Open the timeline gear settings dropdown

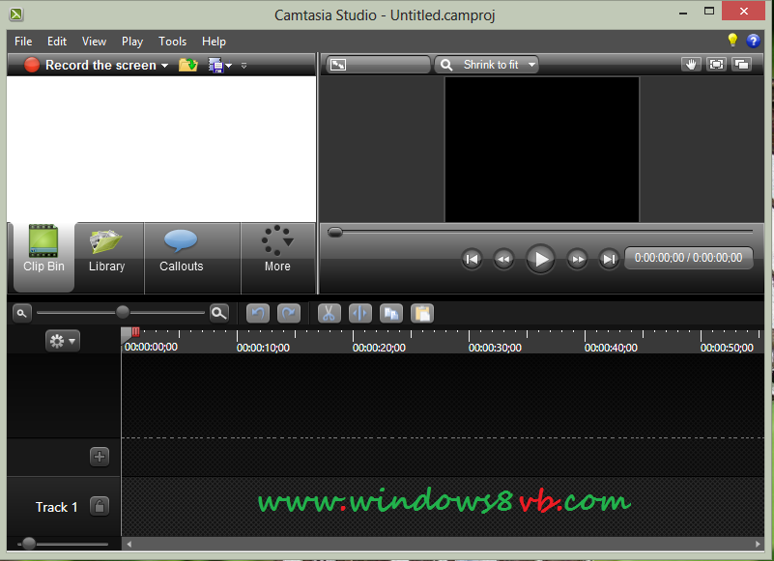[x=63, y=341]
